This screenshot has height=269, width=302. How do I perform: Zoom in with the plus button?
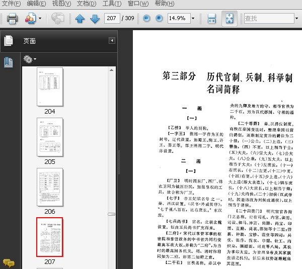point(159,19)
